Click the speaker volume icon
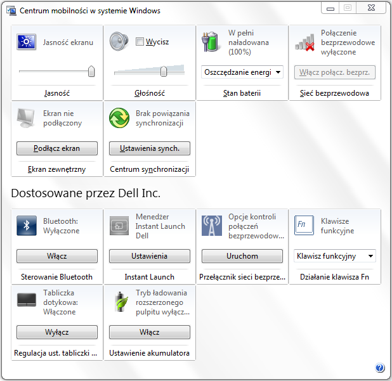This screenshot has width=392, height=381. click(119, 42)
